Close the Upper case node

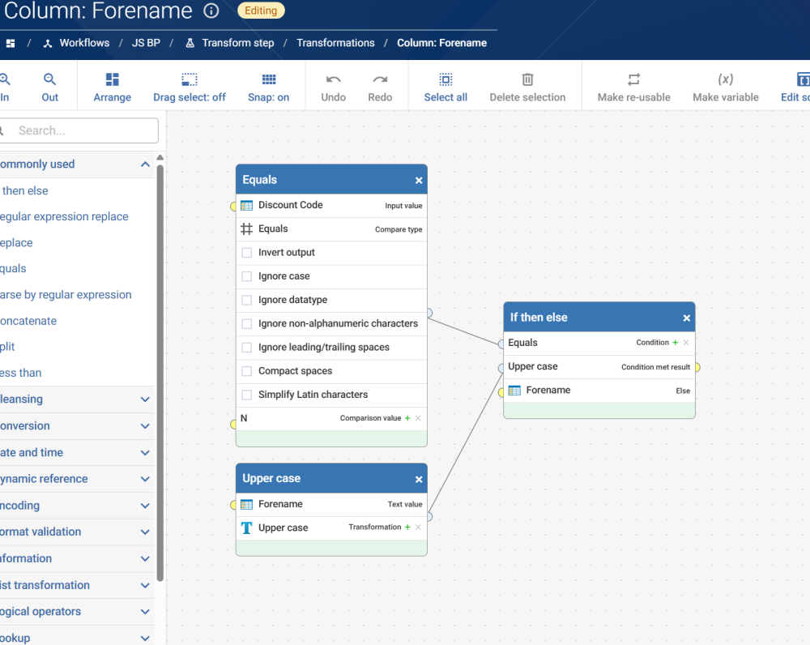point(419,480)
